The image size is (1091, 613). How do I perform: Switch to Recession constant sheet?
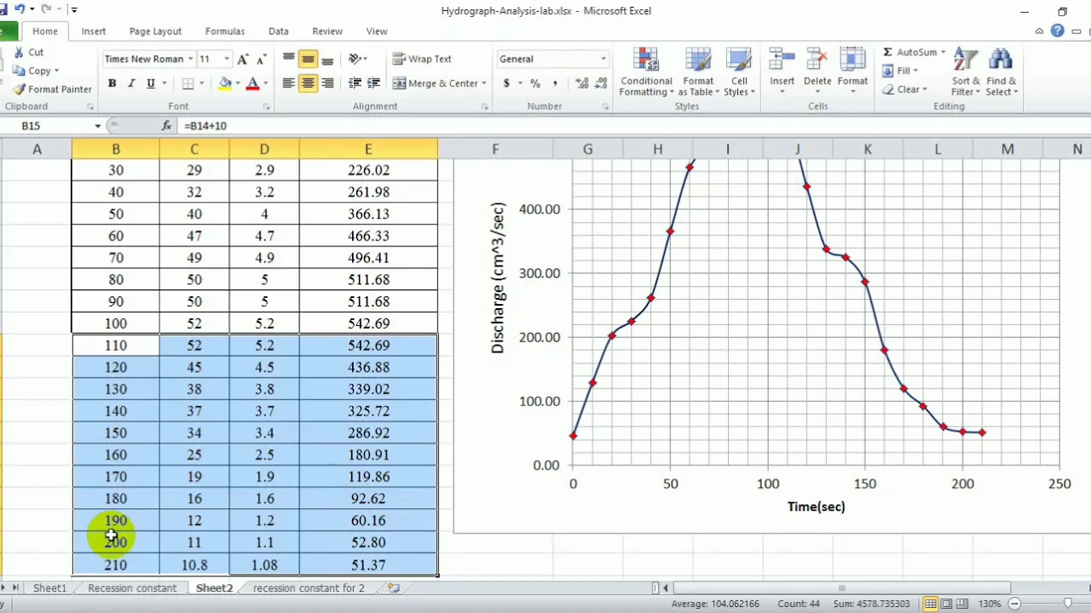(x=132, y=587)
